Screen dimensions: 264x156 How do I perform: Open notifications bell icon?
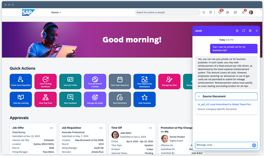tap(243, 12)
